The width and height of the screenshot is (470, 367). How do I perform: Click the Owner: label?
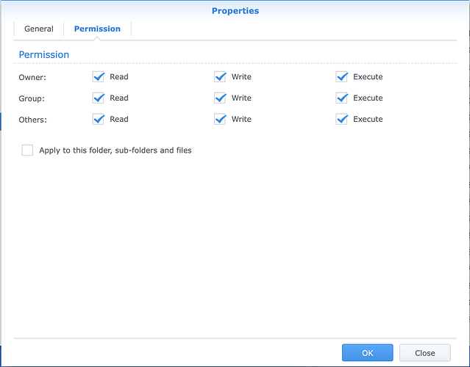[x=32, y=78]
